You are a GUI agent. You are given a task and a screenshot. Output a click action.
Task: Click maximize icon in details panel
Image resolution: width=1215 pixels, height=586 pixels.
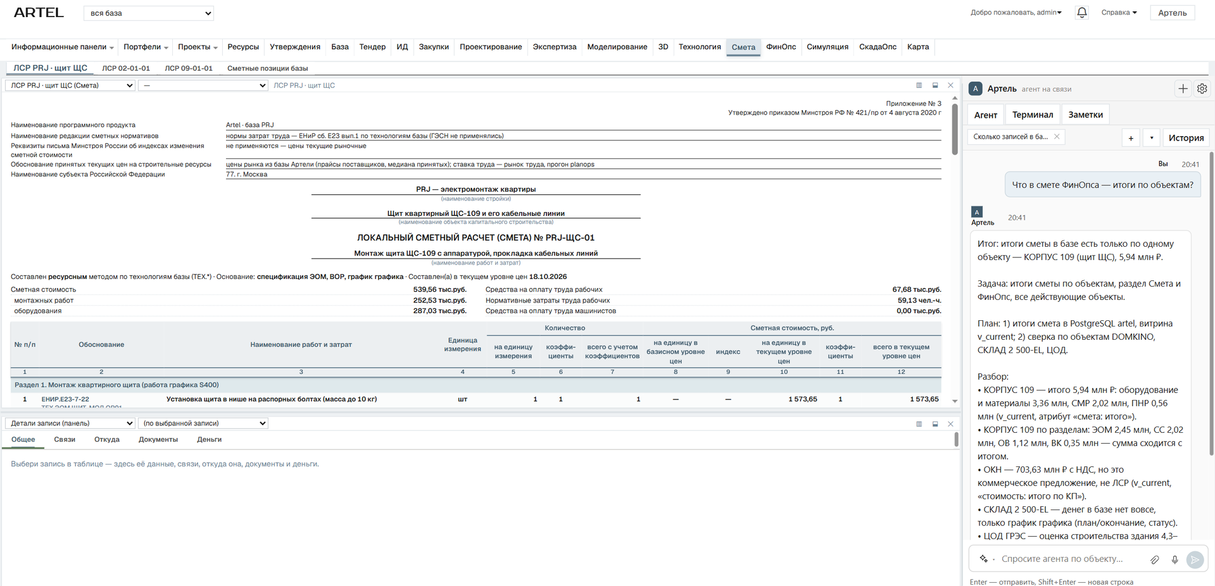(x=935, y=424)
